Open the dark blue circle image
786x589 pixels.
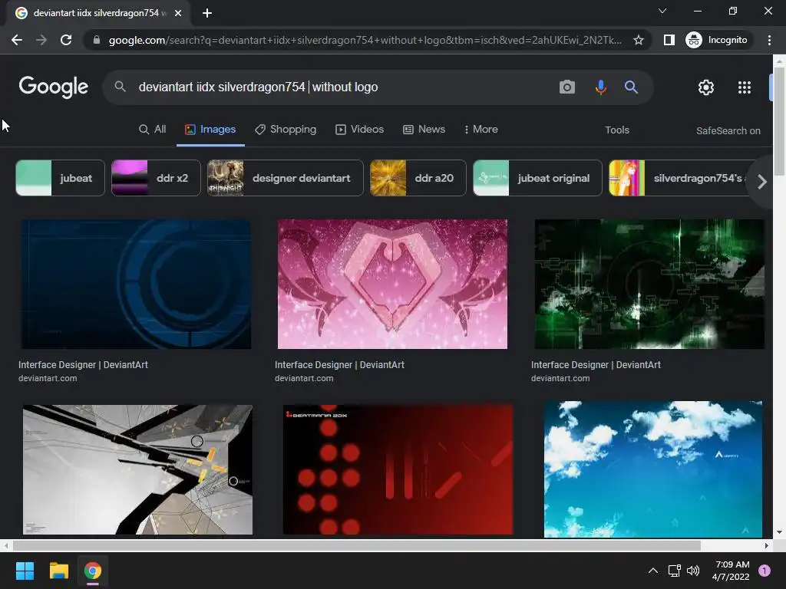pyautogui.click(x=136, y=284)
